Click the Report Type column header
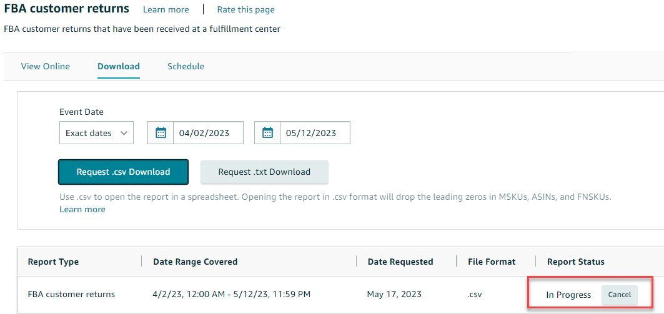Screen dimensions: 664x314 click(53, 262)
